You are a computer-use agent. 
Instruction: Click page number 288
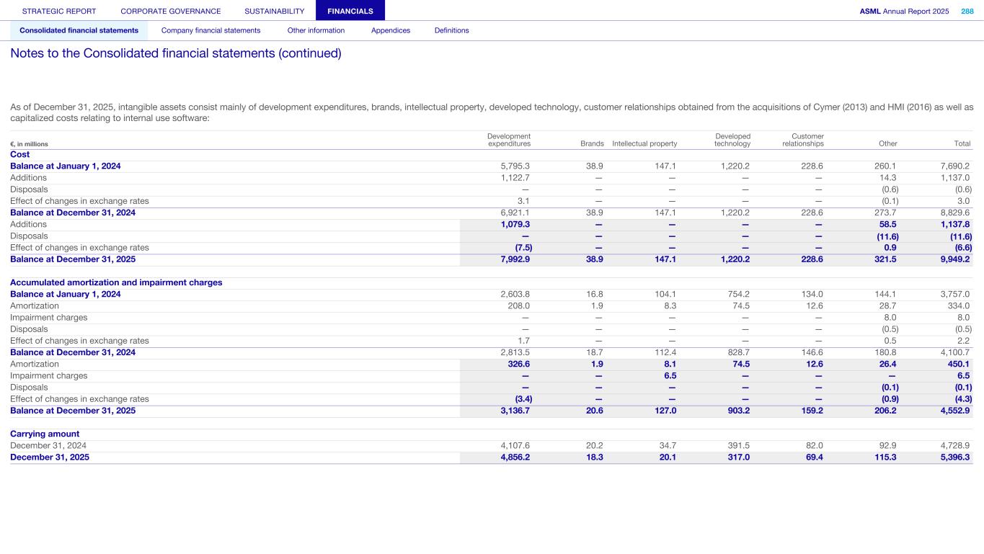tap(967, 11)
